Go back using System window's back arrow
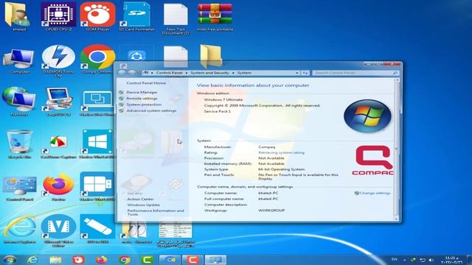Image resolution: width=472 pixels, height=265 pixels. click(x=122, y=73)
